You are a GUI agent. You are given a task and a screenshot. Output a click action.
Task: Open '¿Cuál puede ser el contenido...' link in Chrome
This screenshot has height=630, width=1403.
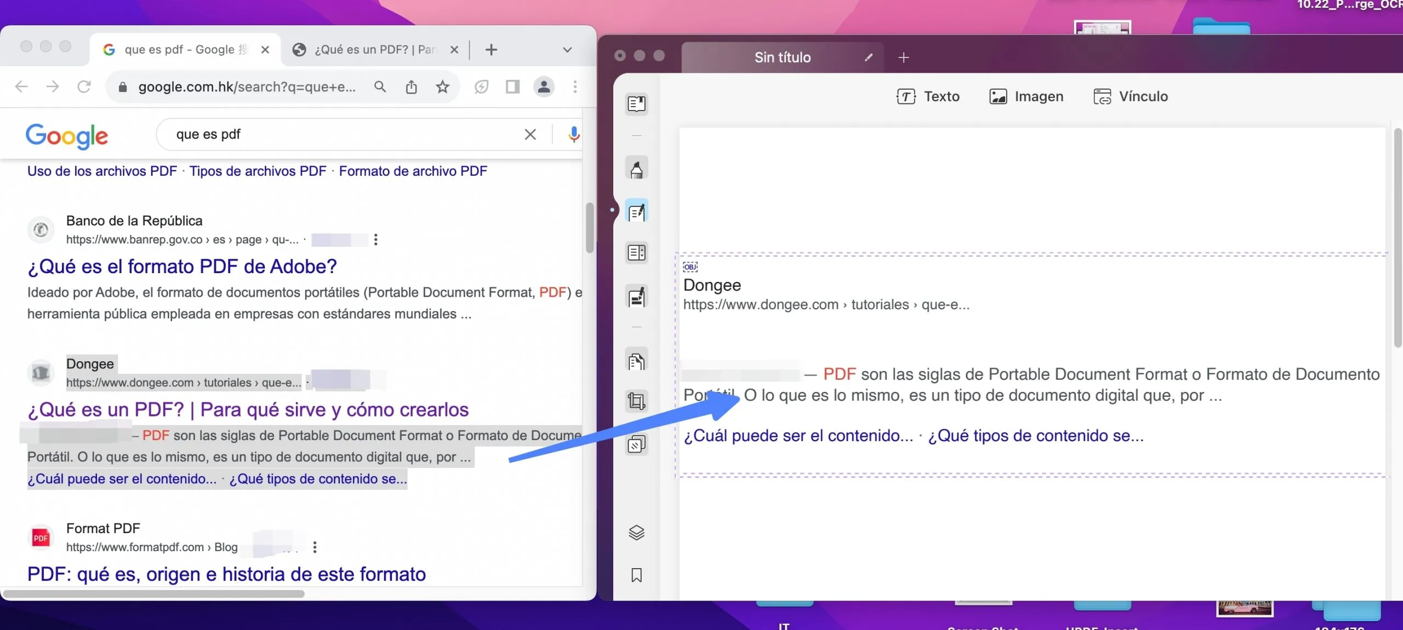click(122, 478)
